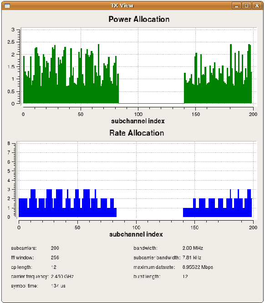
Task: Select the subcarriers value 200
Action: [55, 248]
